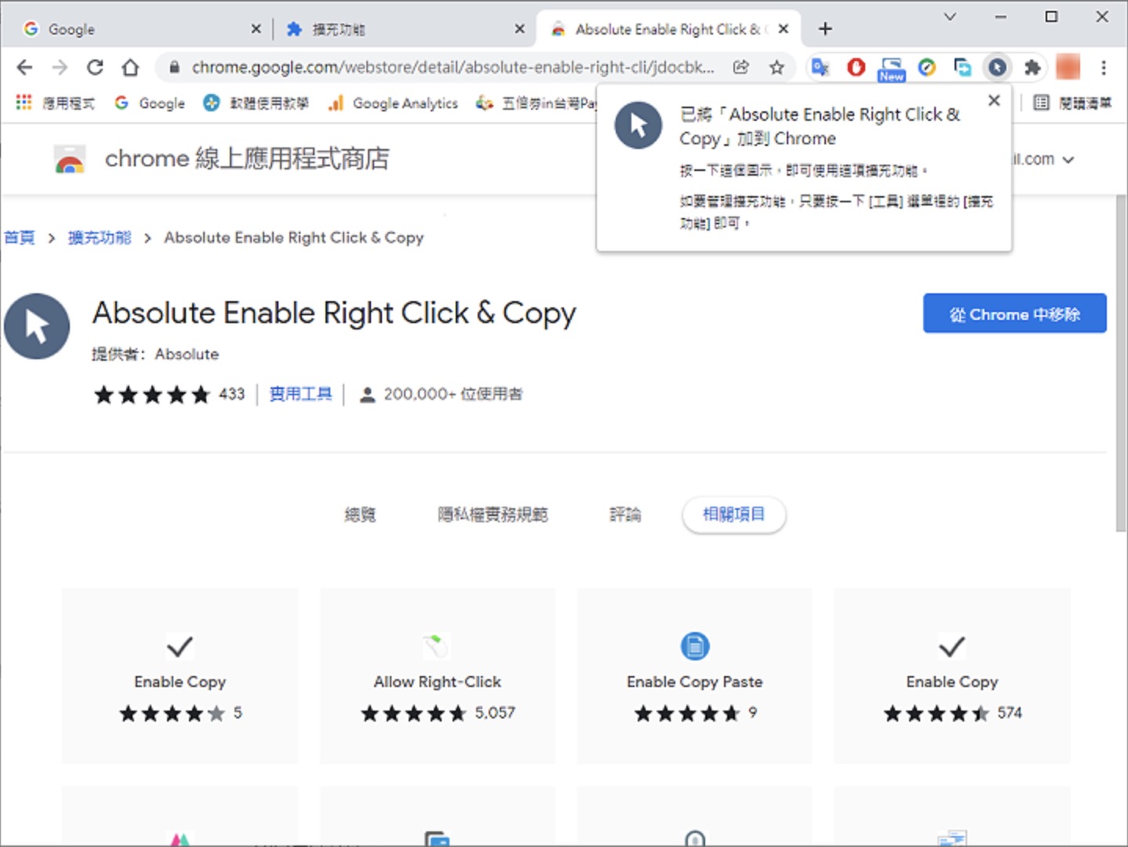This screenshot has height=847, width=1128.
Task: Open the 評論 reviews tab
Action: pos(625,514)
